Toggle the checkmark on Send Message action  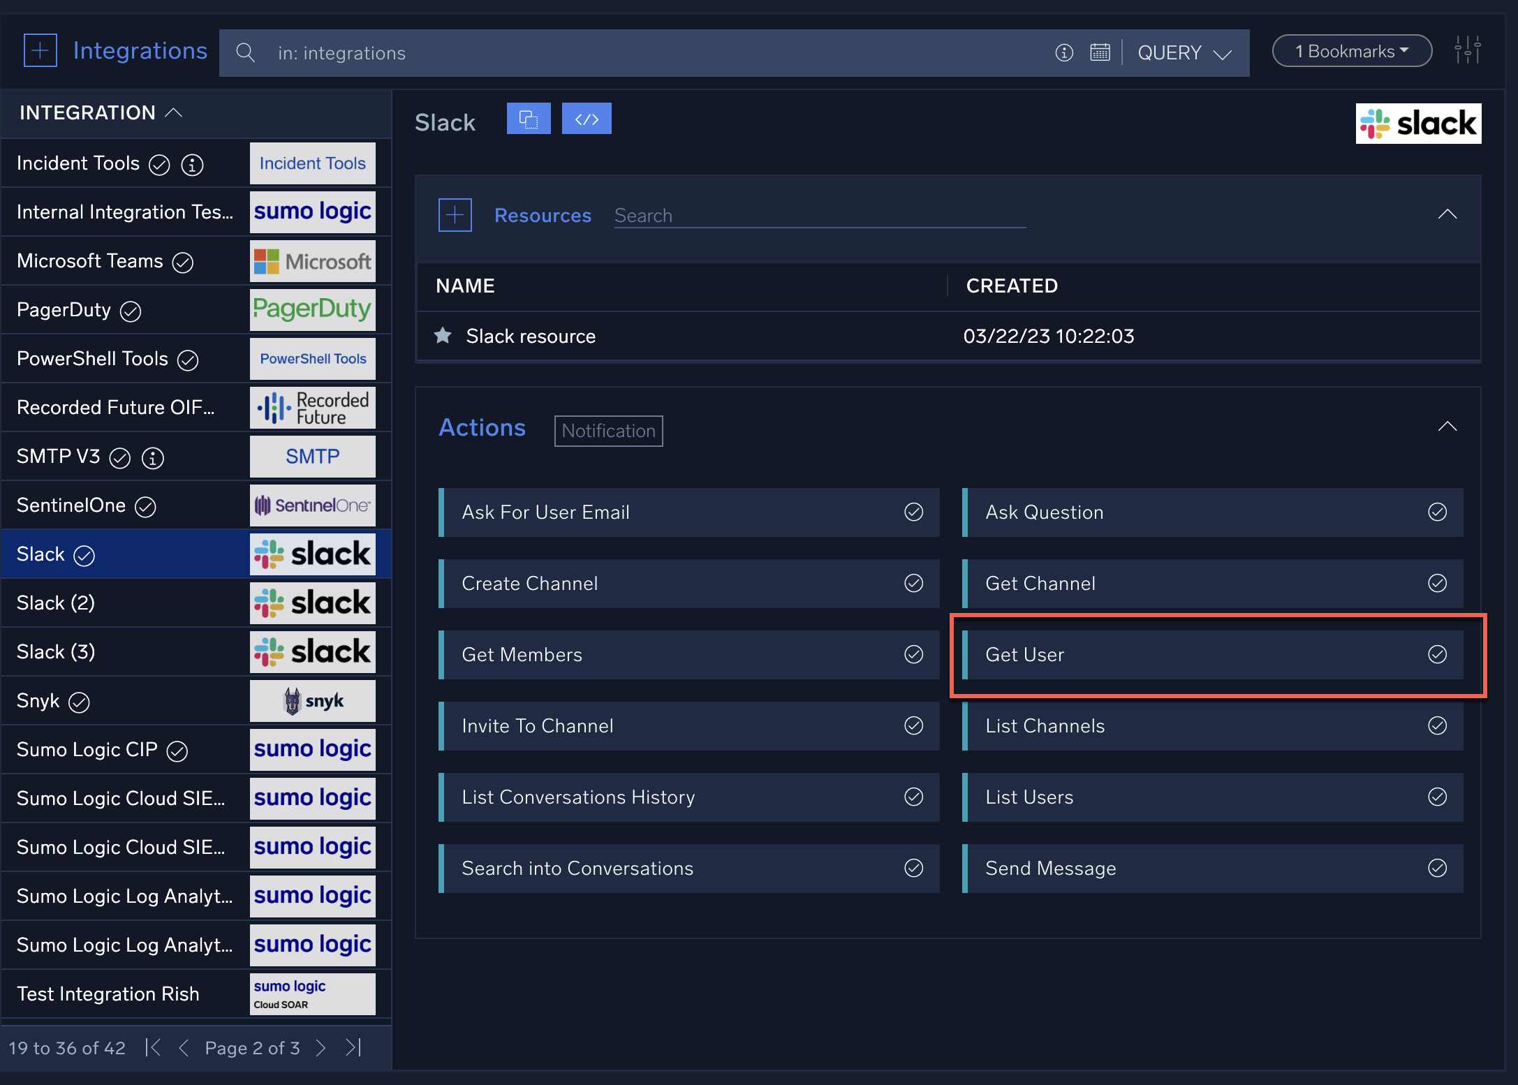pos(1437,868)
